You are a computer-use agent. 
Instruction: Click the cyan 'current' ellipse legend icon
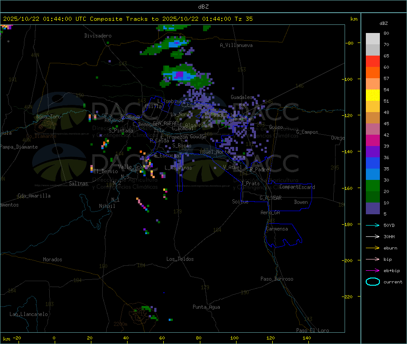373,282
